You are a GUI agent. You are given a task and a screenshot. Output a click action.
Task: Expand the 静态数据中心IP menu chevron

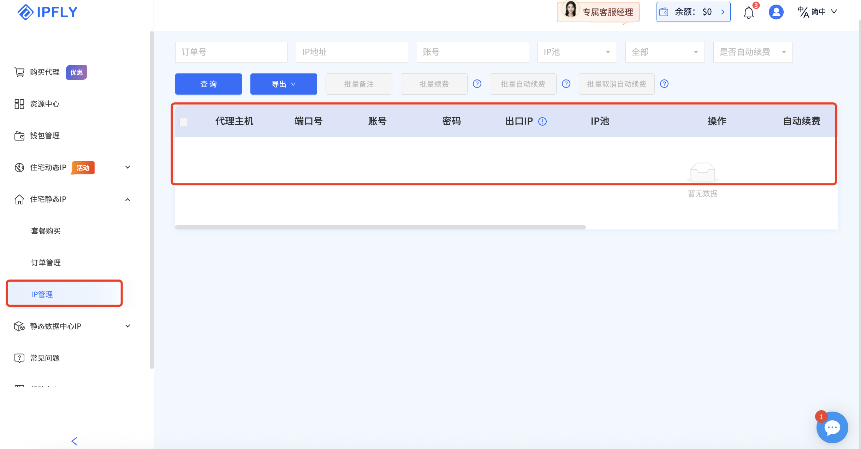[x=128, y=326]
